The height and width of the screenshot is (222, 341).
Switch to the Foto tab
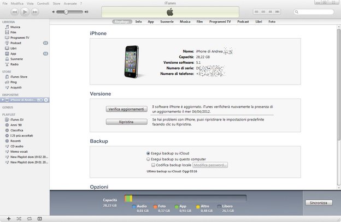[x=272, y=22]
